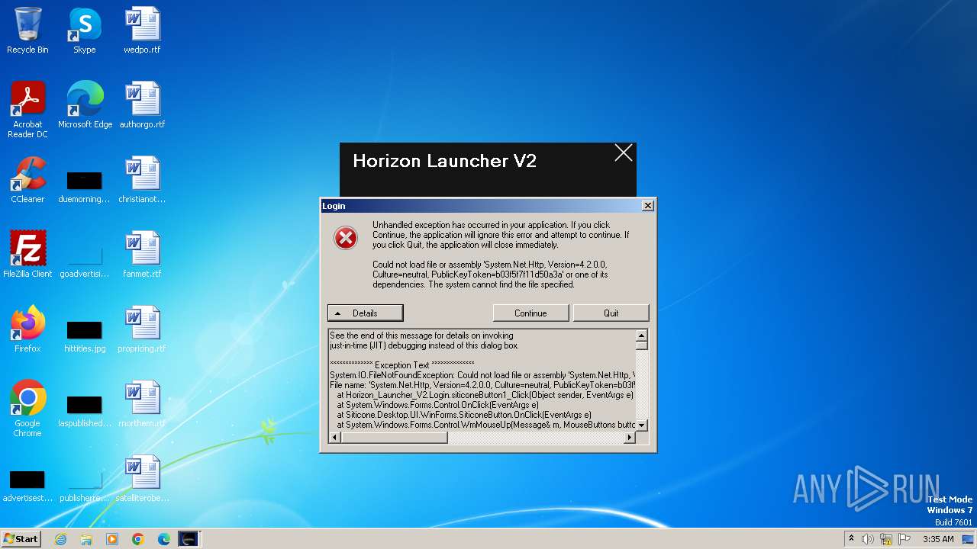Viewport: 977px width, 549px height.
Task: Click Continue in the error dialog
Action: coord(530,313)
